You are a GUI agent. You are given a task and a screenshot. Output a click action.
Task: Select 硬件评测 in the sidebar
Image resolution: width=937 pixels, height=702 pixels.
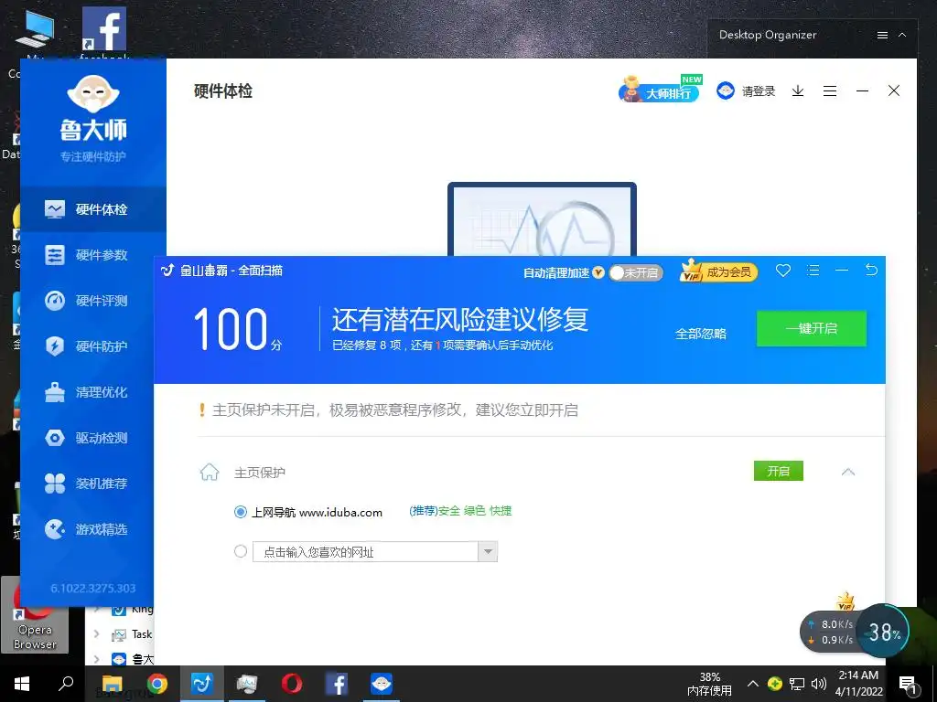tap(93, 300)
